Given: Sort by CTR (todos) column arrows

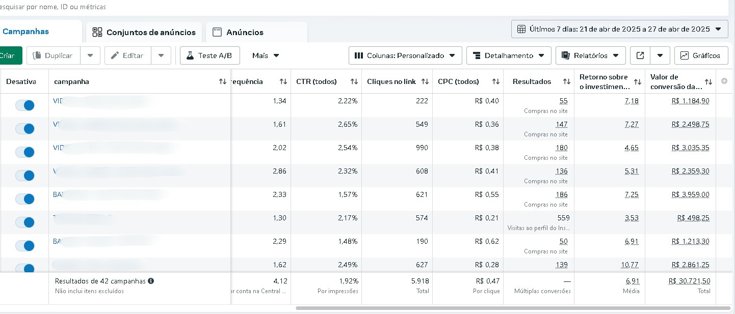Looking at the screenshot, I should tap(353, 81).
